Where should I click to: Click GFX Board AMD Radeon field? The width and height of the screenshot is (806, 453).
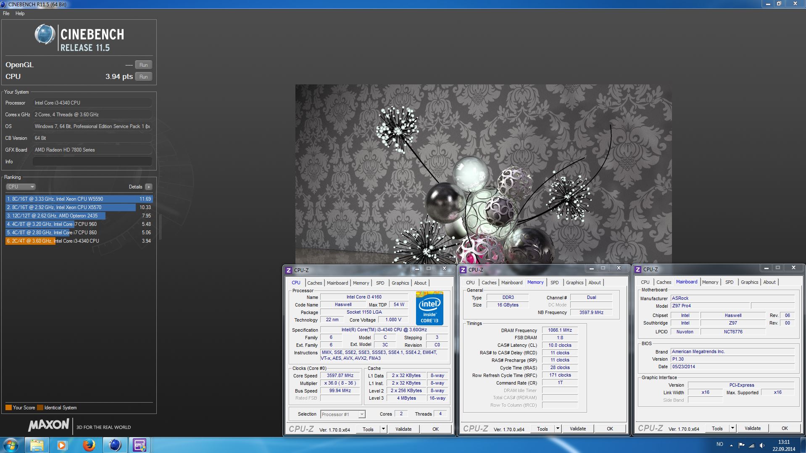tap(92, 150)
